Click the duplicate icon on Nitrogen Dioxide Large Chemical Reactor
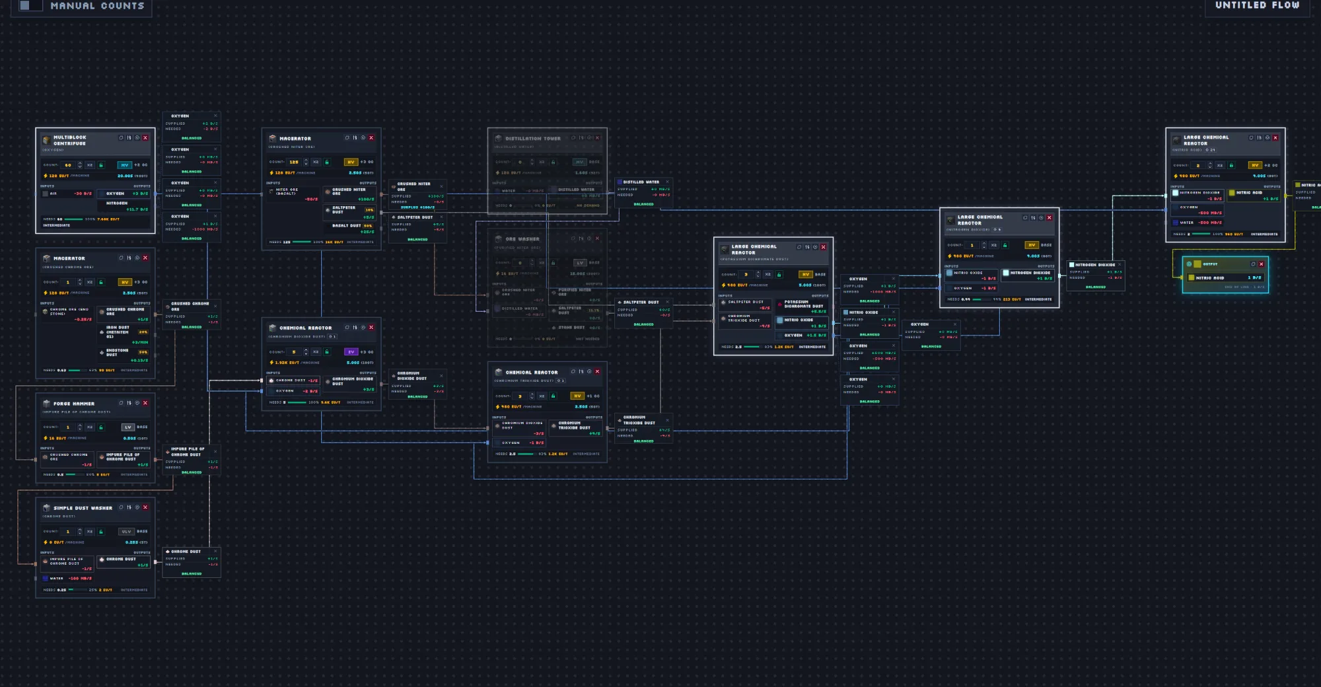The image size is (1321, 687). 1025,218
